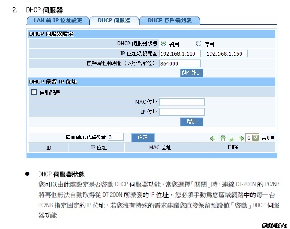
Task: Click the 設定 button for records per page
Action: (143, 137)
